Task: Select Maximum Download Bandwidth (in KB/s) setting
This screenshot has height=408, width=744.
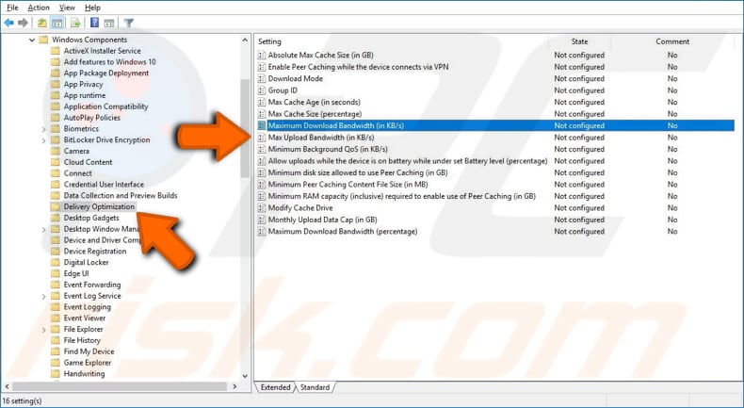Action: point(494,126)
